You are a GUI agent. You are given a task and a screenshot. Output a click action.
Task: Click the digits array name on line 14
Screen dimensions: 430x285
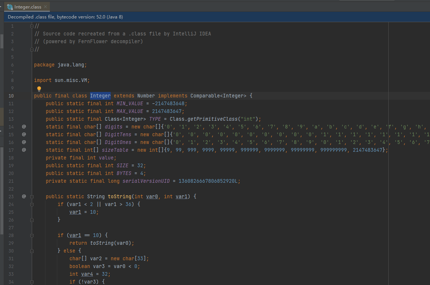[x=114, y=127]
